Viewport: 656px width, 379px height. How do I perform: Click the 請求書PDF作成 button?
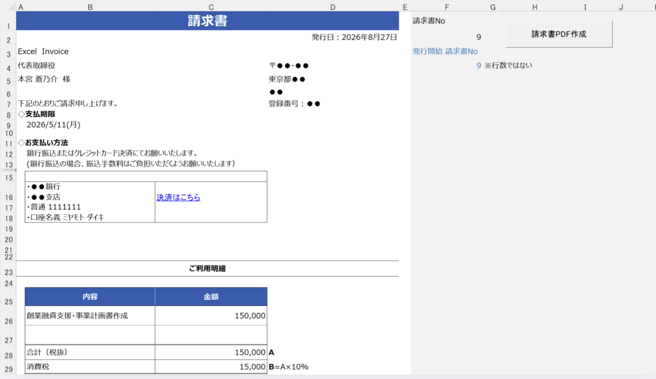(x=559, y=34)
